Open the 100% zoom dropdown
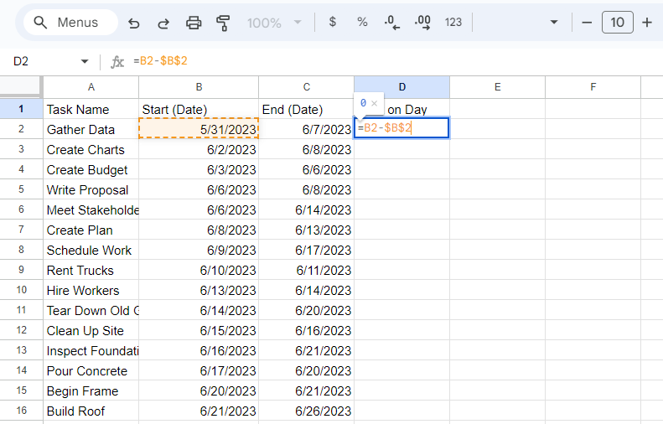The height and width of the screenshot is (424, 663). click(274, 23)
